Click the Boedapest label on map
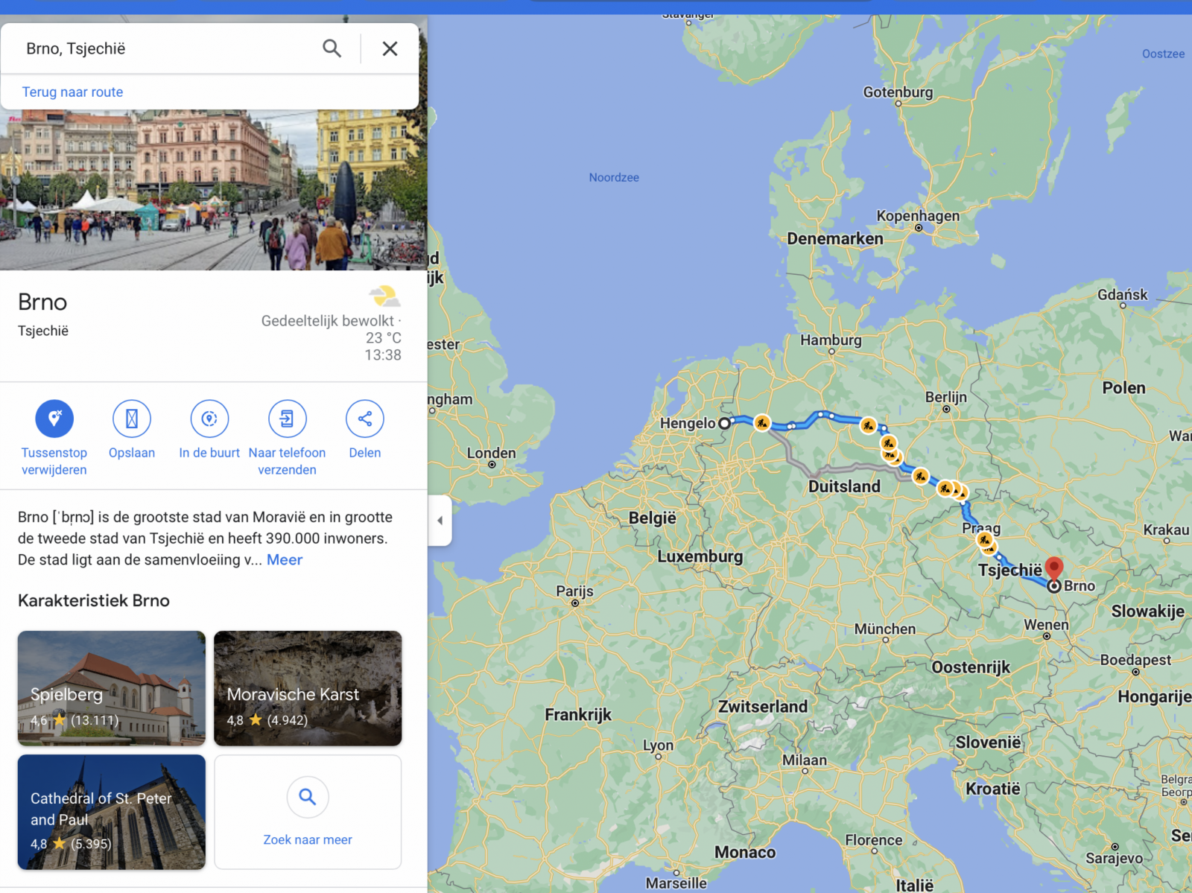1192x893 pixels. click(x=1135, y=660)
